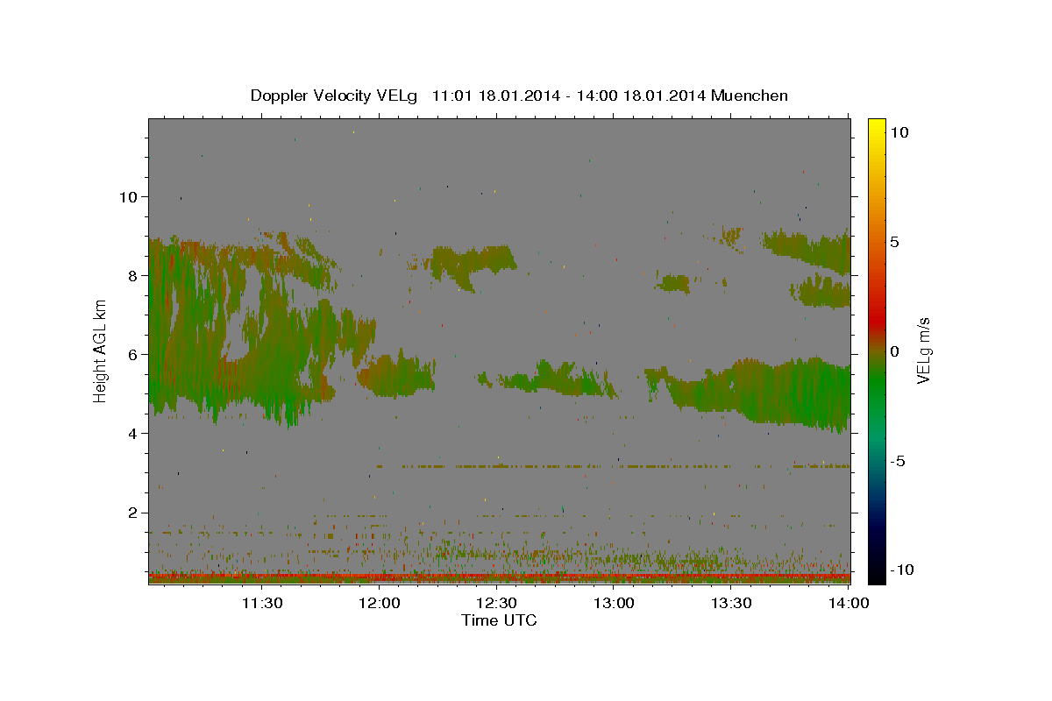This screenshot has height=701, width=1052.
Task: Click the 14:00 time tick label
Action: (x=849, y=603)
